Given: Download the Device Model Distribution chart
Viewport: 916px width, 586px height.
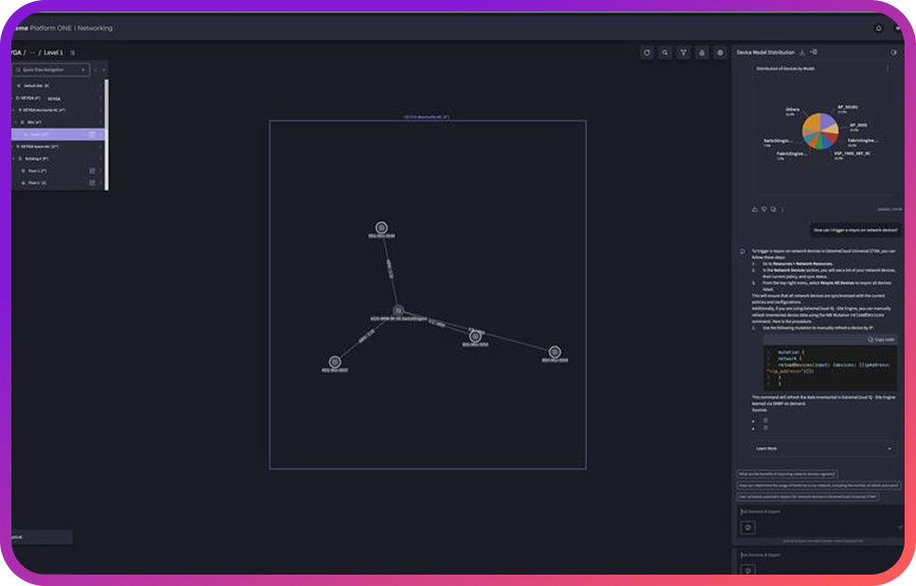Looking at the screenshot, I should (x=802, y=51).
